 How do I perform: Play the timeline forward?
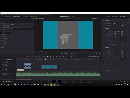(69, 53)
